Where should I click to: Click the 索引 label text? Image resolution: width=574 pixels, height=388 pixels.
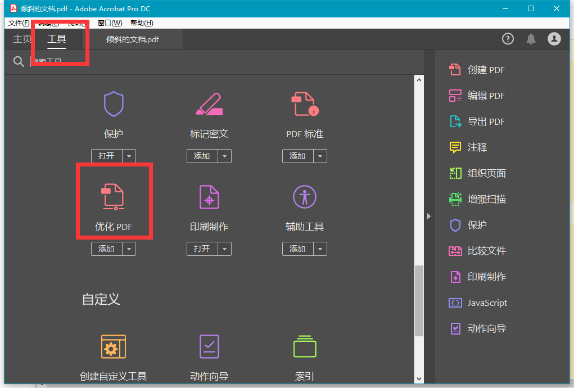(x=305, y=376)
